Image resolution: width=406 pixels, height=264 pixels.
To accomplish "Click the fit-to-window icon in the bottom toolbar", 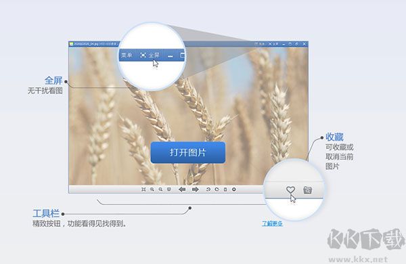I will 143,190.
